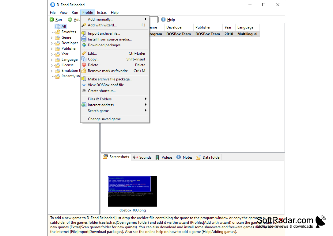Select the Favorites tree item

click(x=69, y=32)
